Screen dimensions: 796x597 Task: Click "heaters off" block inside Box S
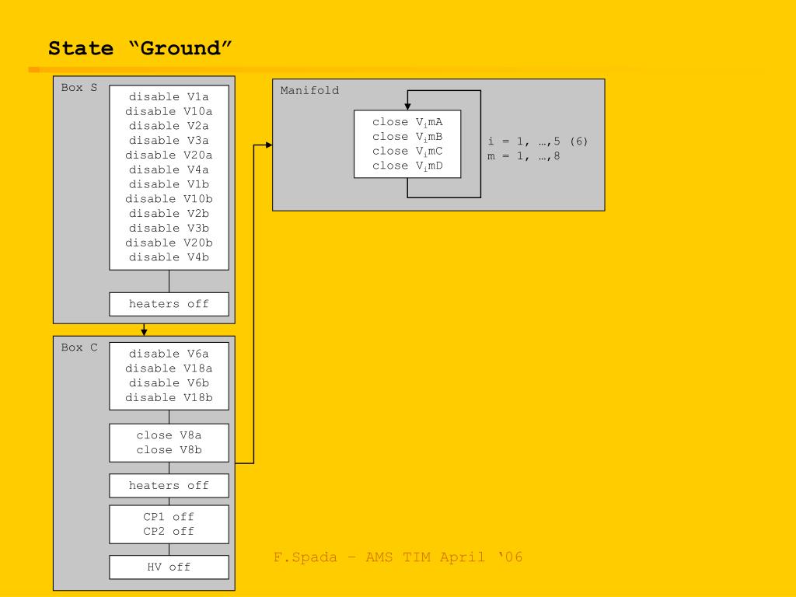169,304
